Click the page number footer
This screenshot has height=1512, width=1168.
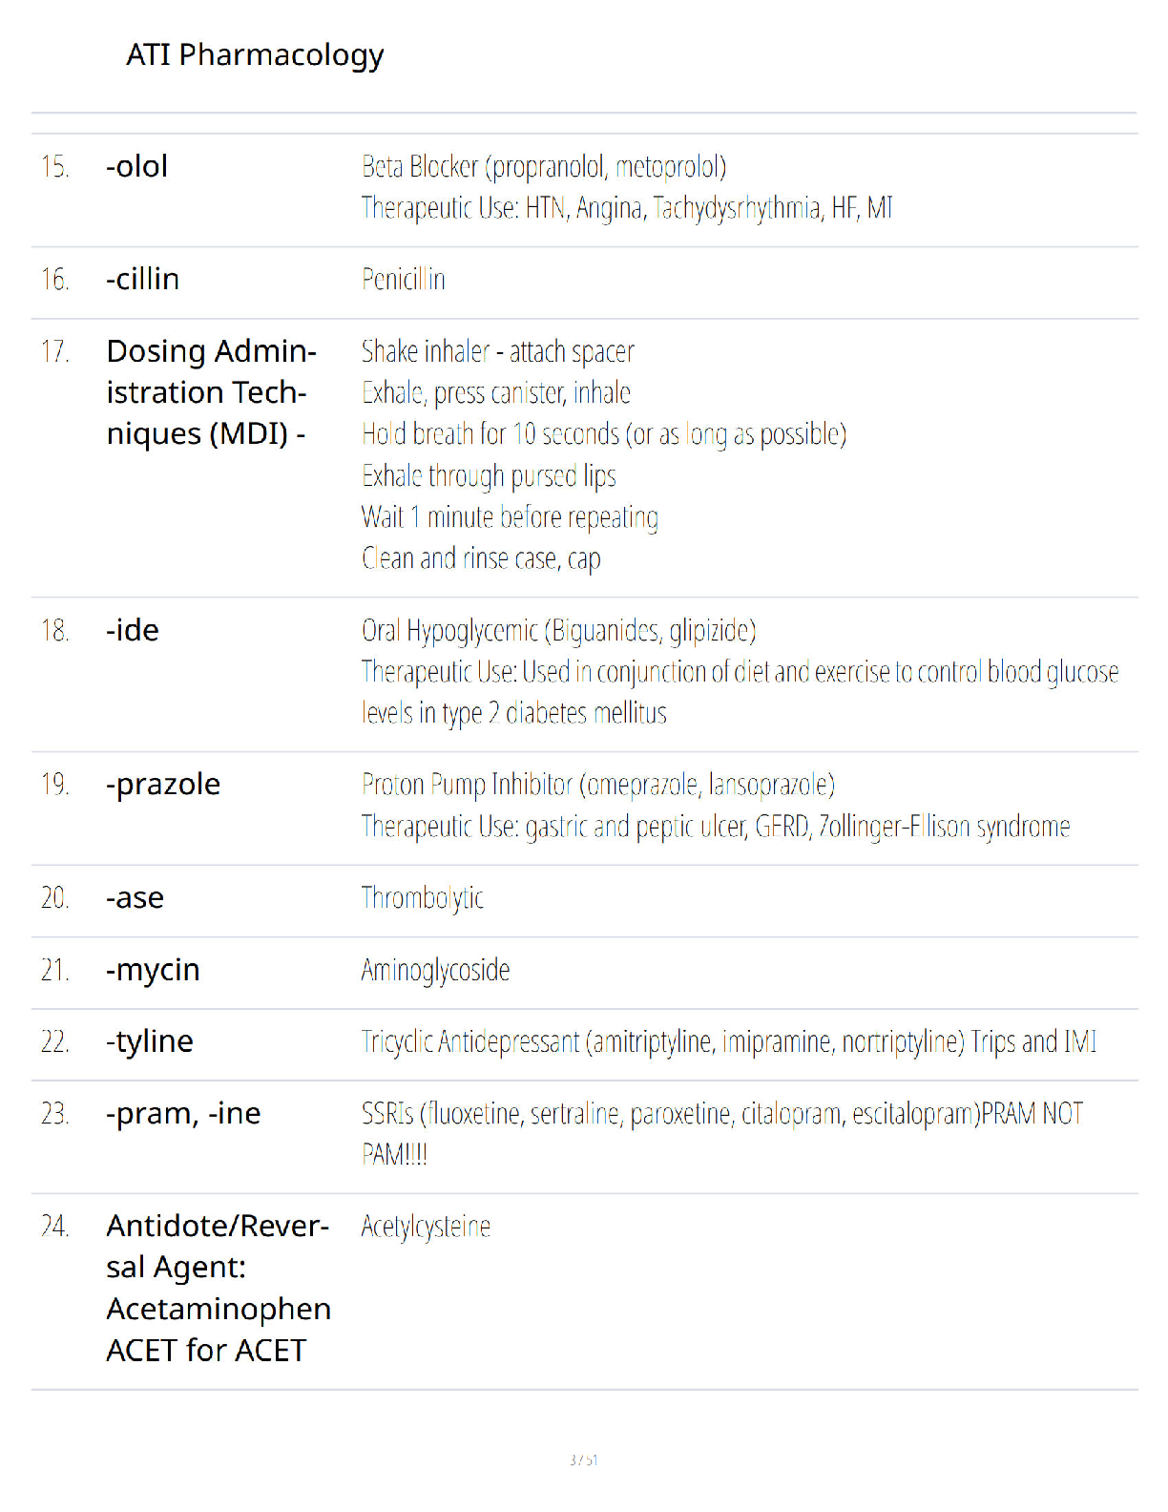[x=583, y=1459]
